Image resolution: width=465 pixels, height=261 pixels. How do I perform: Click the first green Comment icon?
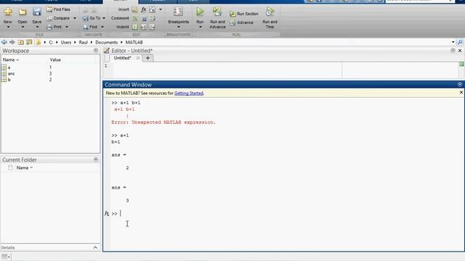tap(134, 18)
